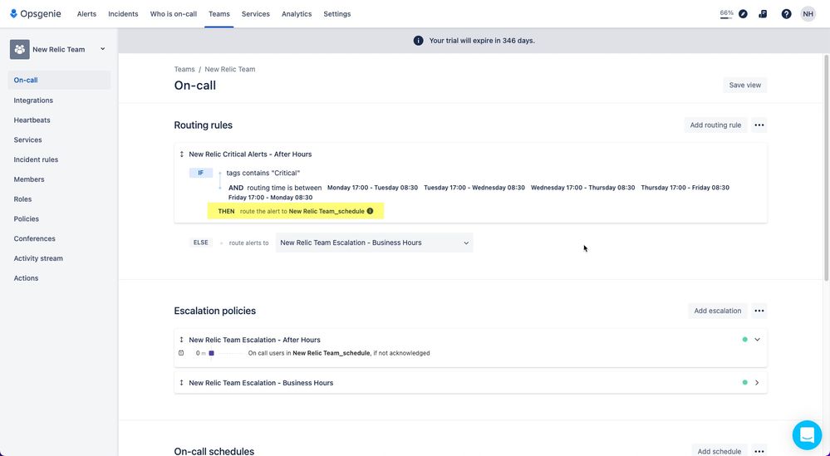Open the compass quick start icon
This screenshot has height=456, width=830.
pyautogui.click(x=744, y=14)
